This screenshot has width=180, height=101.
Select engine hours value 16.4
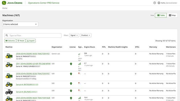point(86,98)
